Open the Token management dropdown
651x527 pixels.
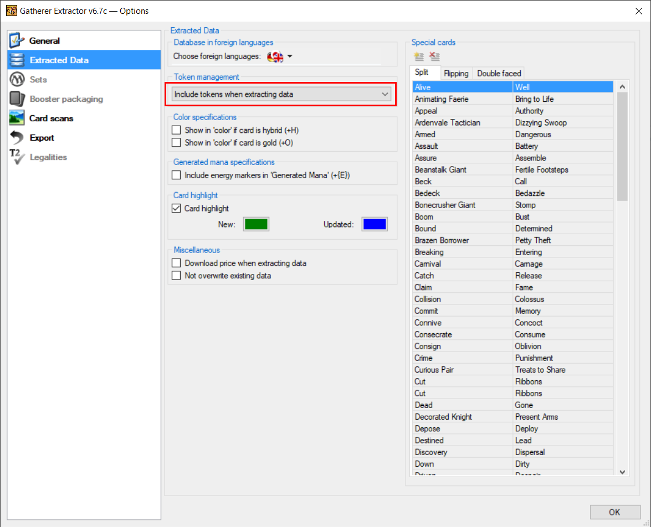pyautogui.click(x=281, y=95)
